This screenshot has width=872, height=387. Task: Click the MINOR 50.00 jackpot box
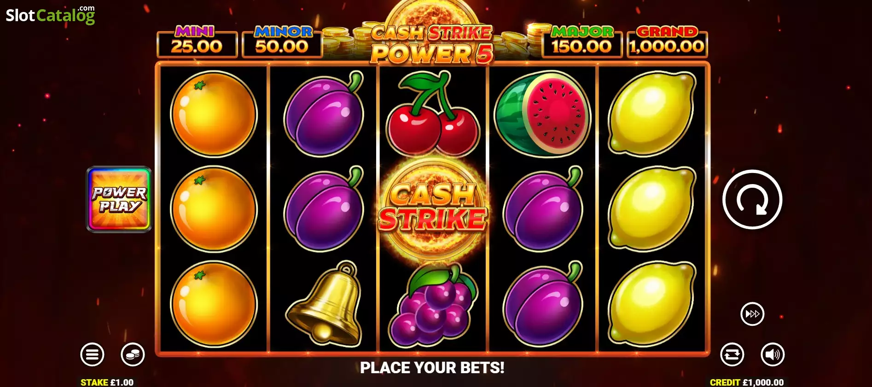[282, 41]
